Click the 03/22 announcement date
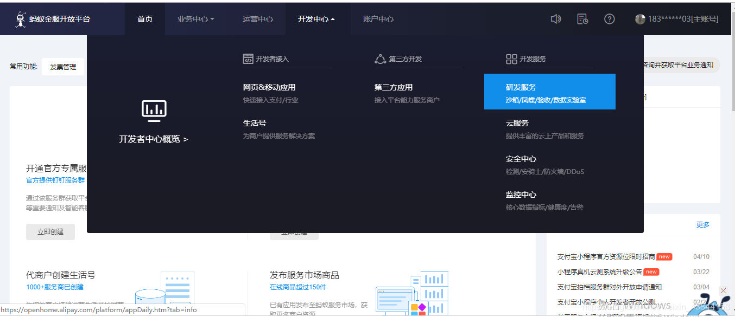 (701, 272)
